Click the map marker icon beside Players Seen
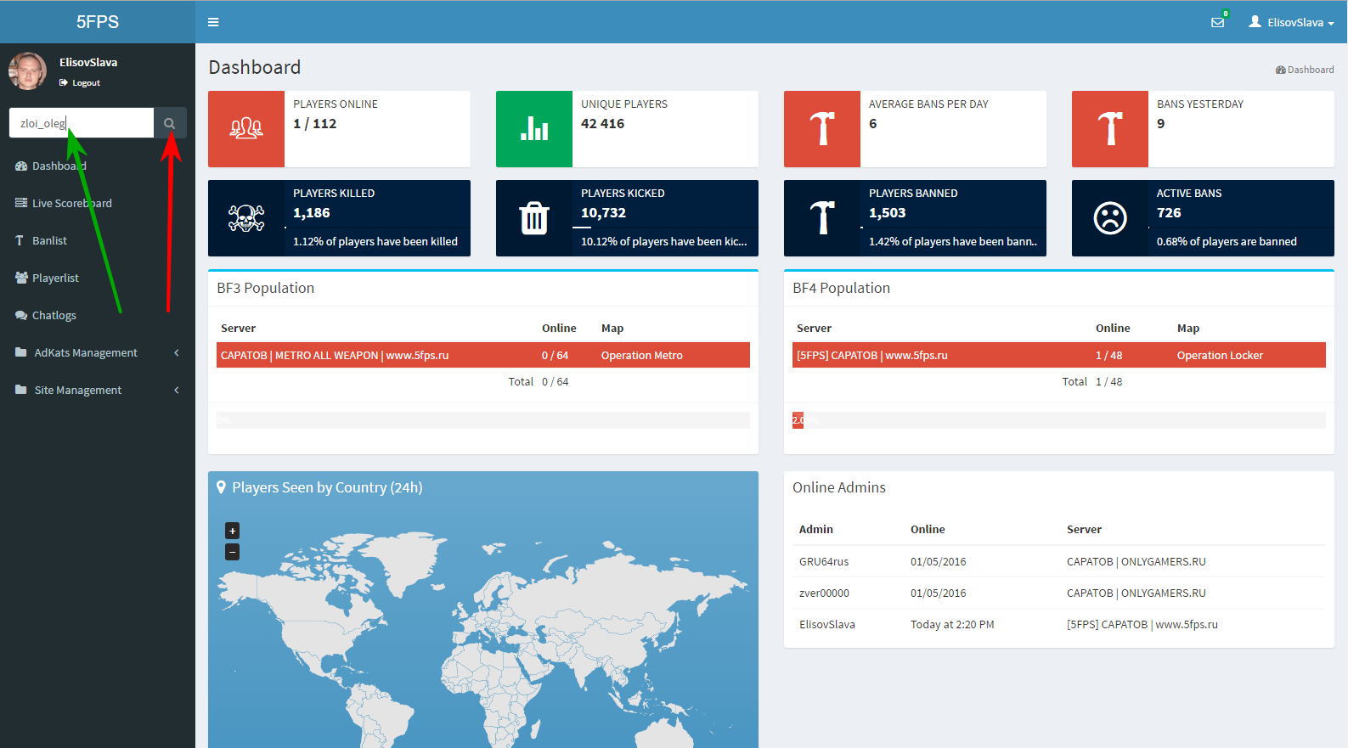This screenshot has width=1348, height=748. (222, 487)
